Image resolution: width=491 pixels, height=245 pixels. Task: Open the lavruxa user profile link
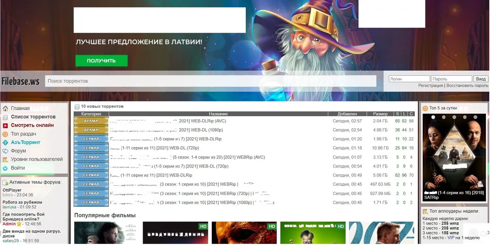[x=9, y=207]
